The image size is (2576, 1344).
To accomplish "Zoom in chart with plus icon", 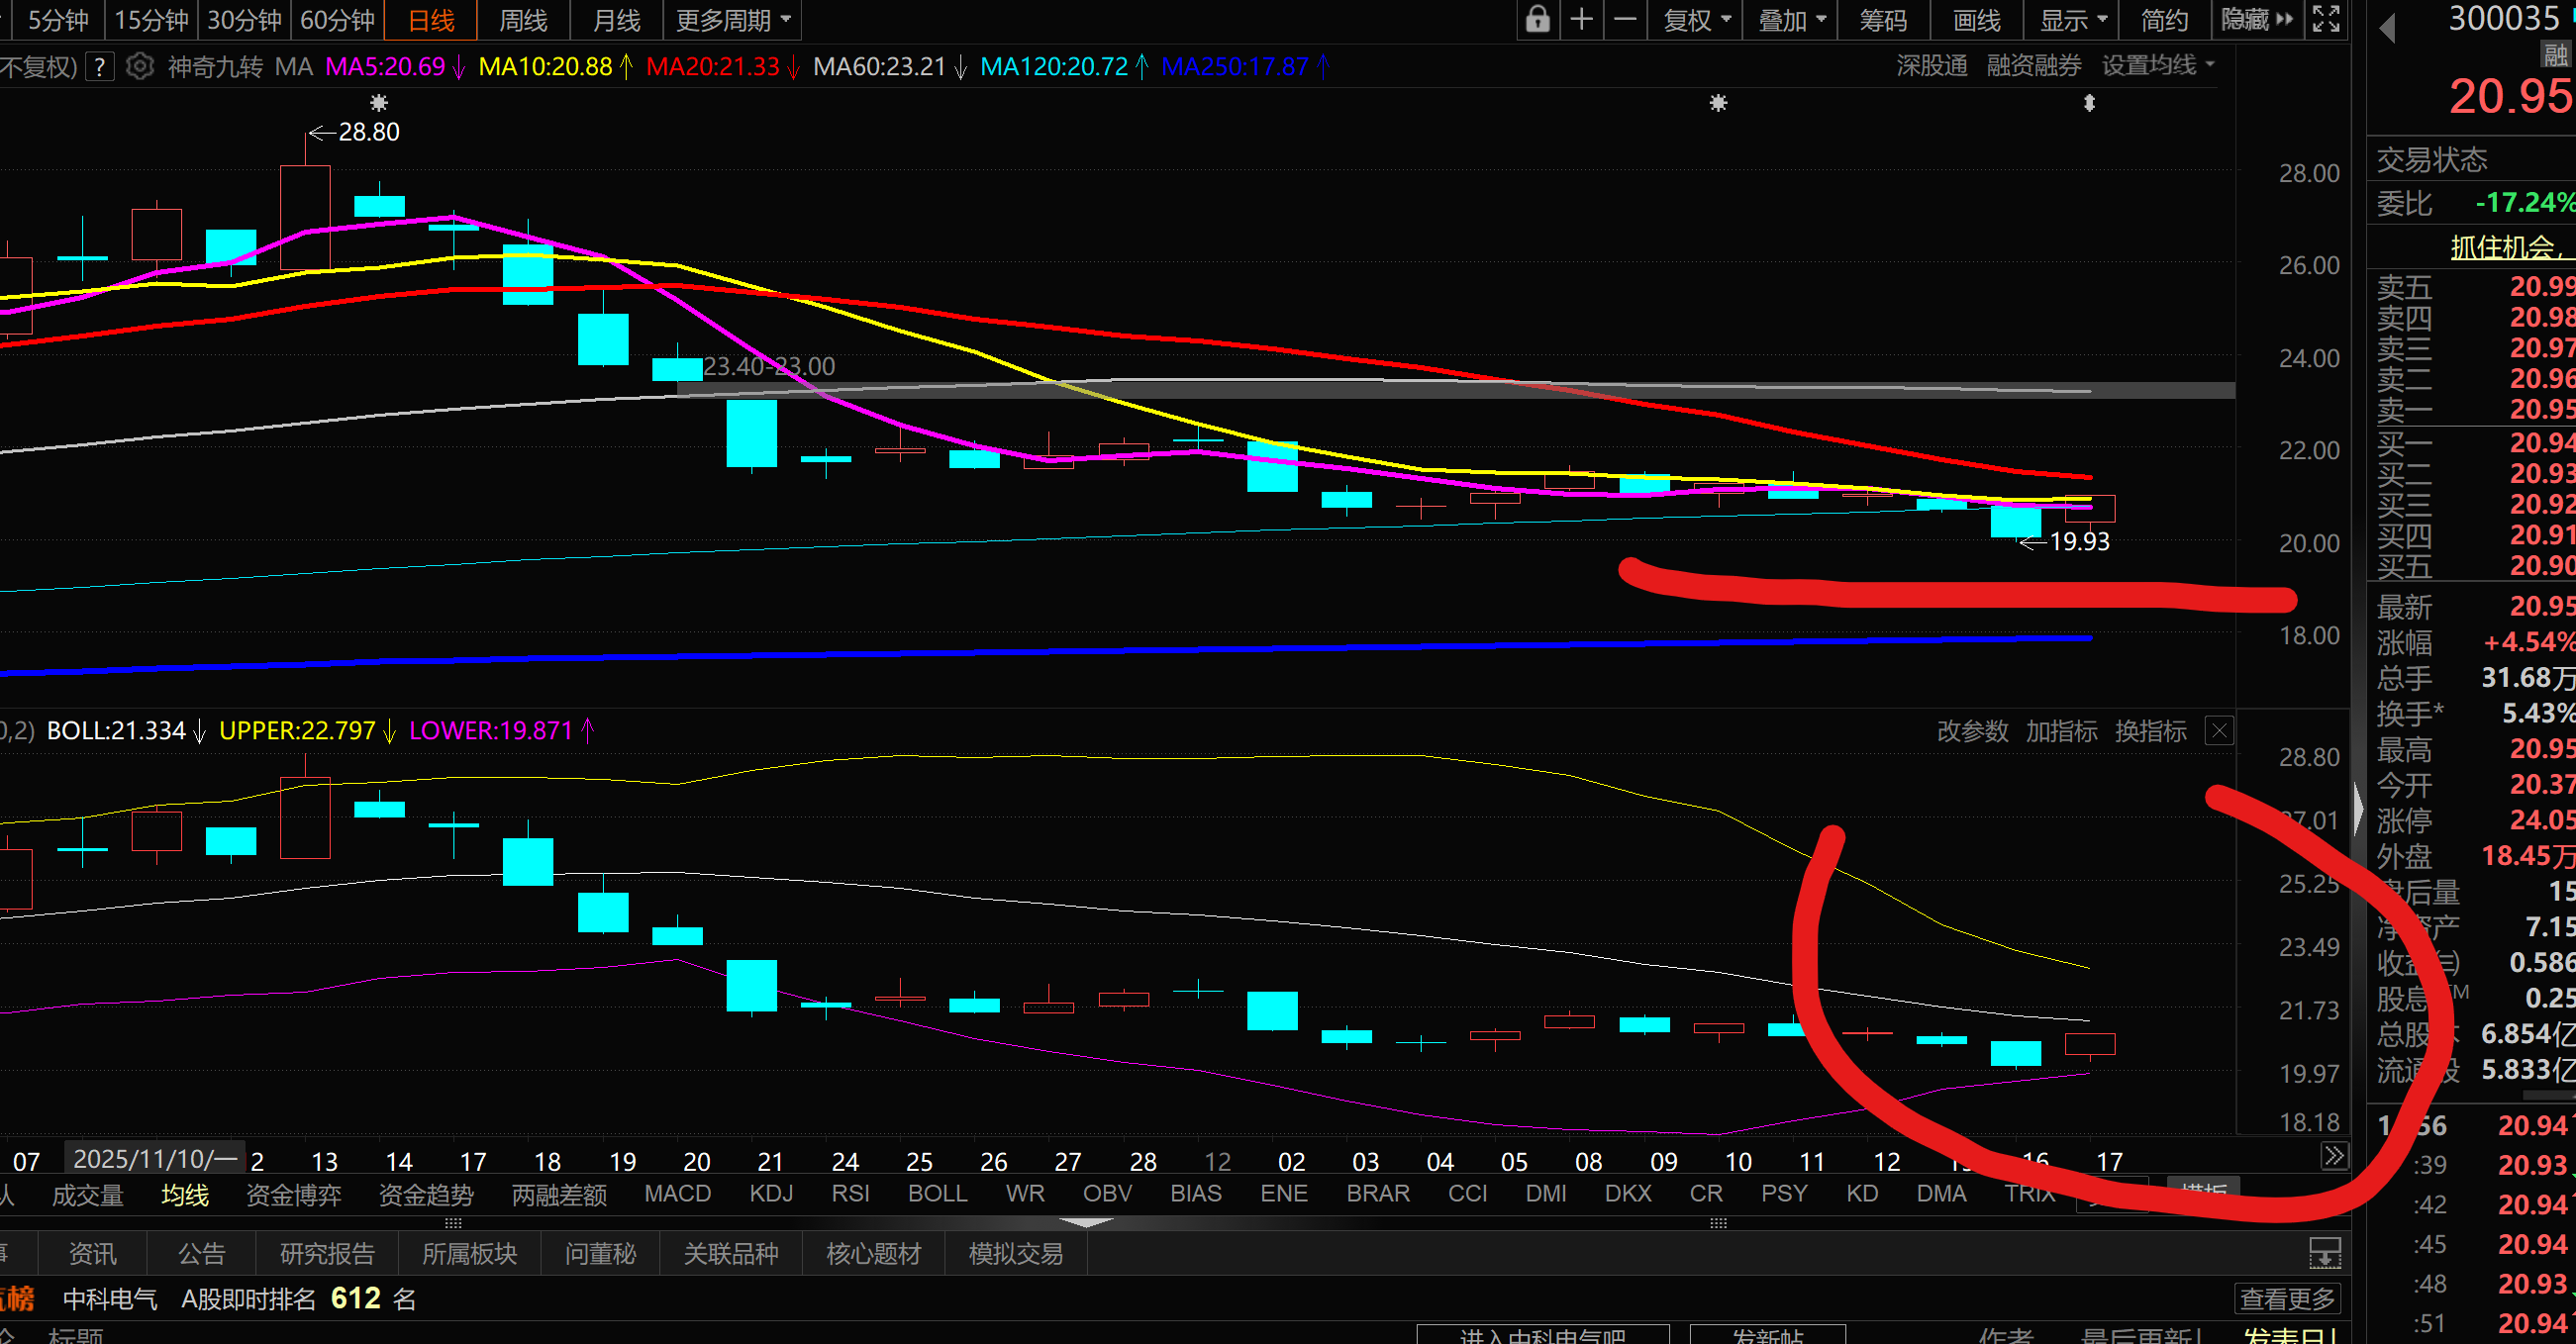I will click(x=1582, y=20).
